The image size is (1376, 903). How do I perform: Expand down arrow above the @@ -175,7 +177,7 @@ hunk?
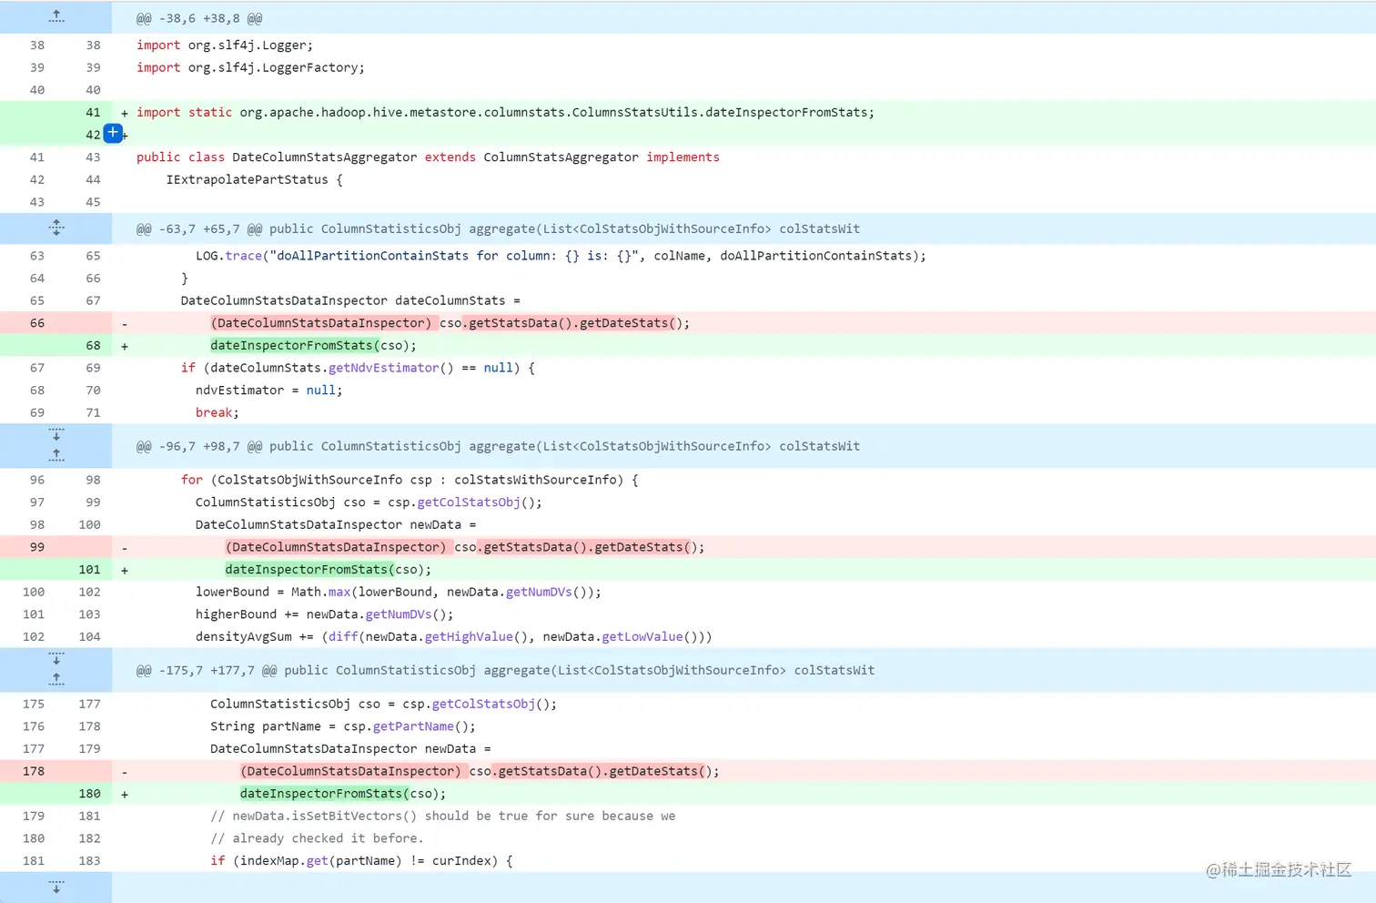point(56,658)
